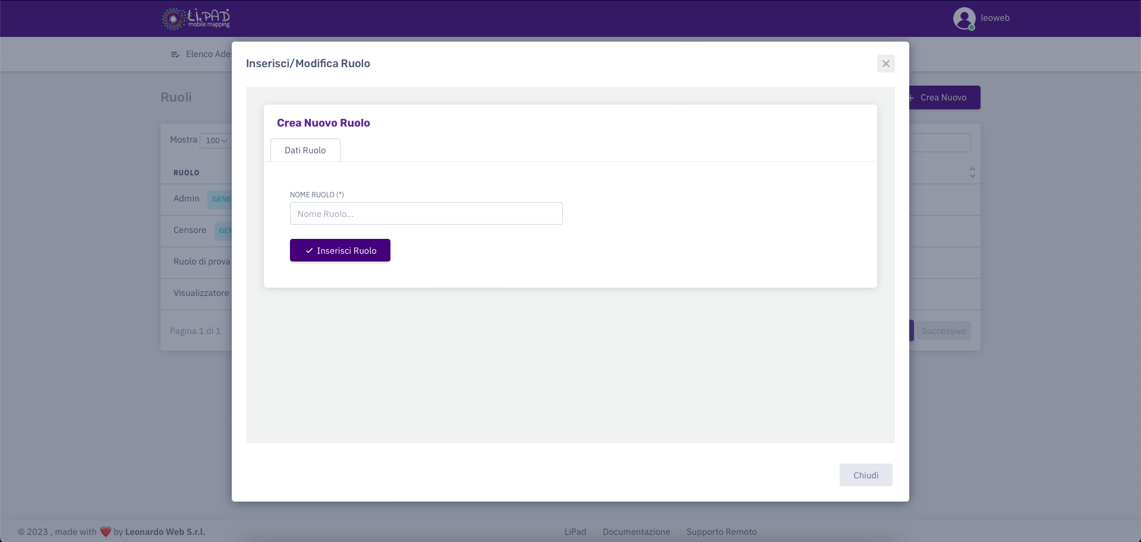Open the Elenco menu item

(x=208, y=54)
